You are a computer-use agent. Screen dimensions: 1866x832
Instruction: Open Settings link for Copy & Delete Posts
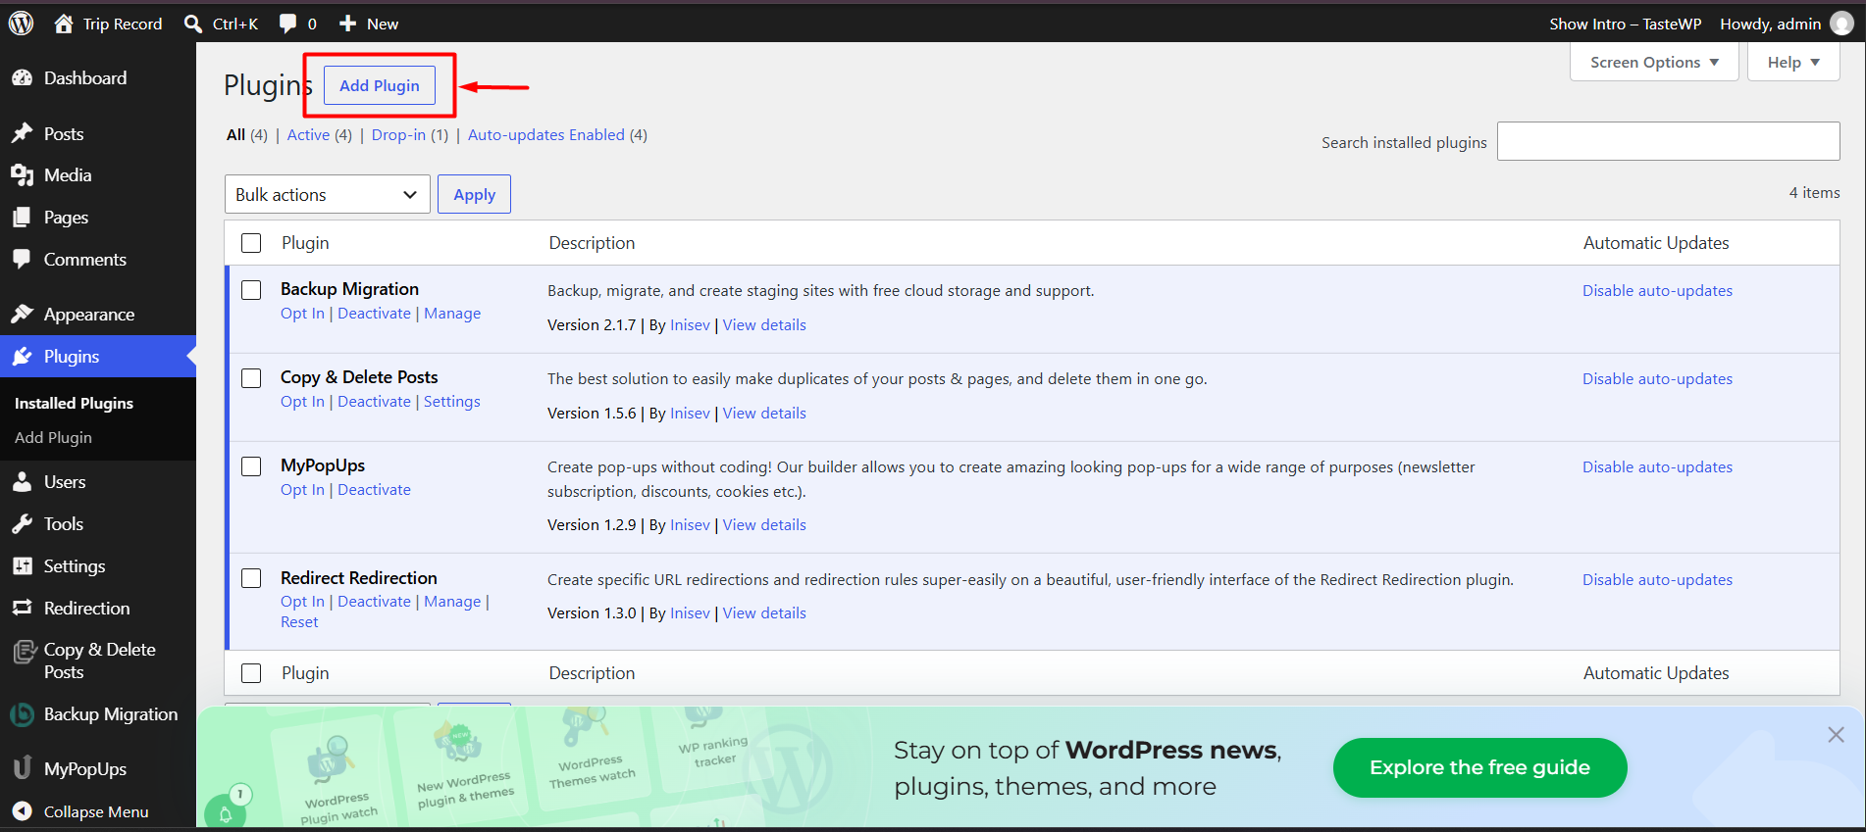[452, 402]
